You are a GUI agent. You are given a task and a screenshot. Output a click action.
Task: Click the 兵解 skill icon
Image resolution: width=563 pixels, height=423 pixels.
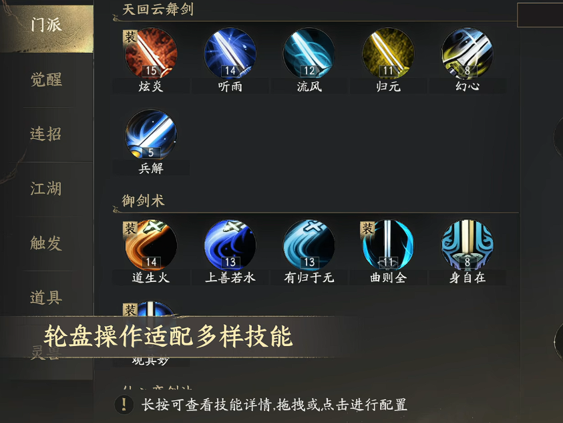click(151, 135)
